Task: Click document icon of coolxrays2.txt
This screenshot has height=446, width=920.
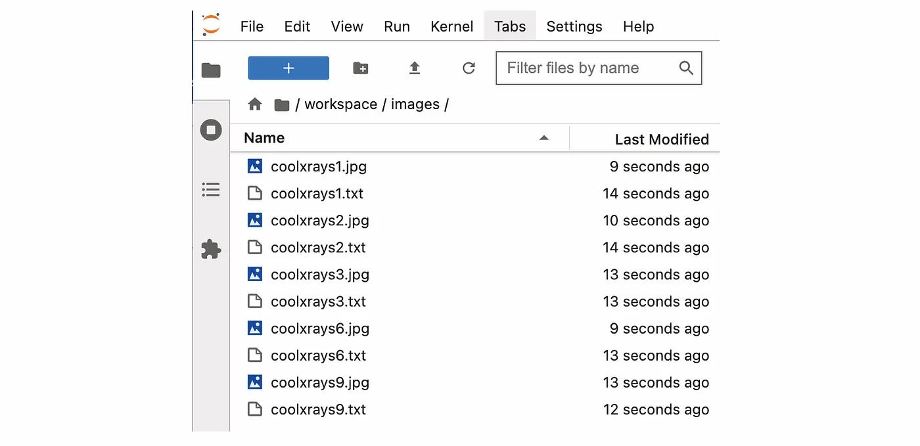Action: [x=254, y=247]
